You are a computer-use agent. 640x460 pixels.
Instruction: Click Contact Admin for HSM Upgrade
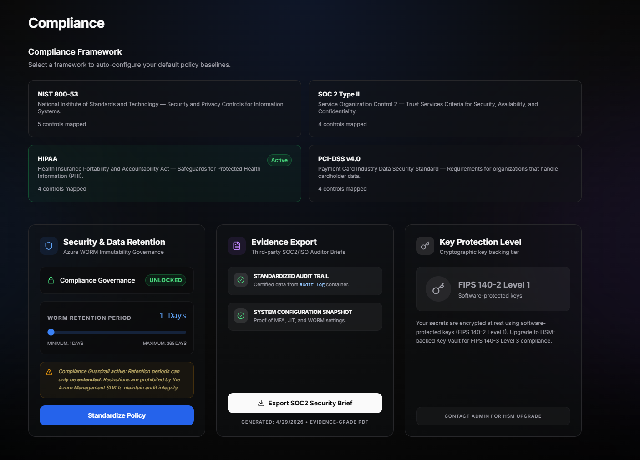(493, 416)
